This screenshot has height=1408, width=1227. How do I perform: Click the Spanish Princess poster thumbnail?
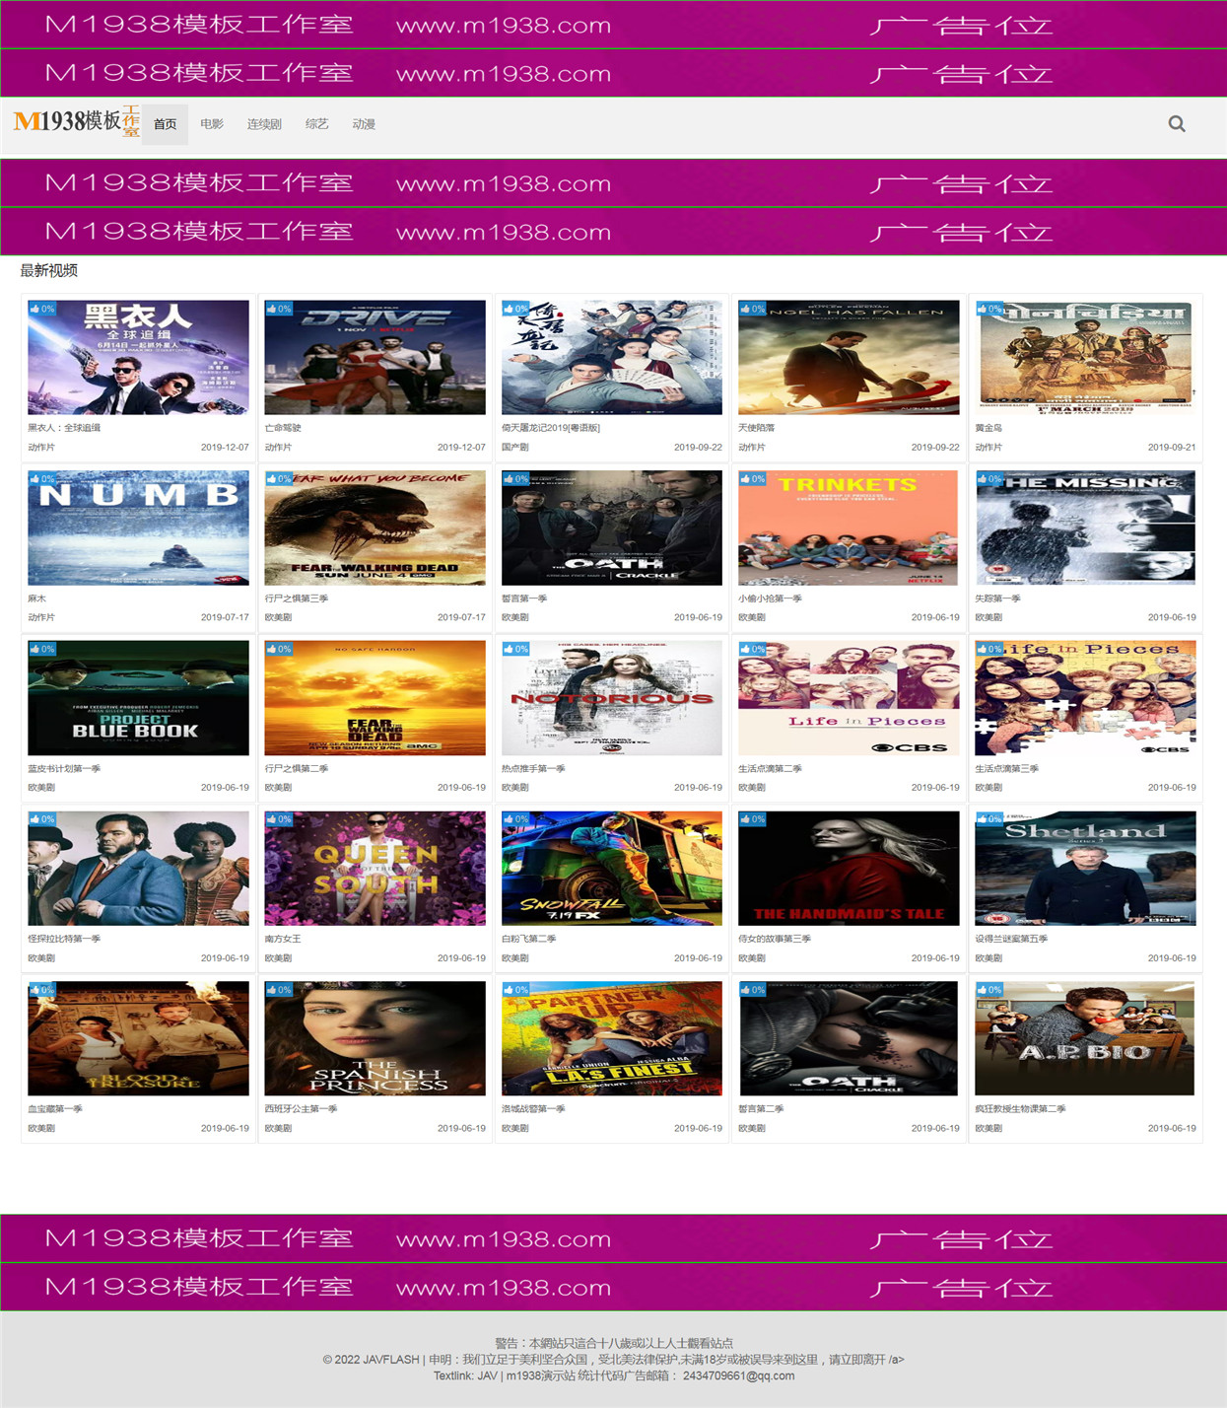375,1038
